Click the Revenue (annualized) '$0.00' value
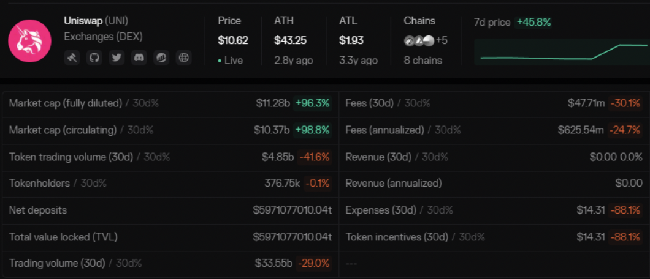The height and width of the screenshot is (279, 650). (629, 183)
